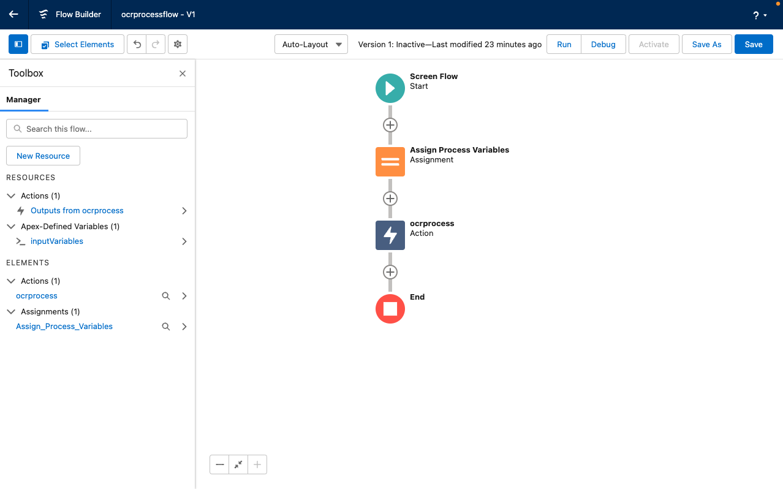Open the Auto-Layout dropdown
Image resolution: width=783 pixels, height=489 pixels.
pyautogui.click(x=311, y=44)
